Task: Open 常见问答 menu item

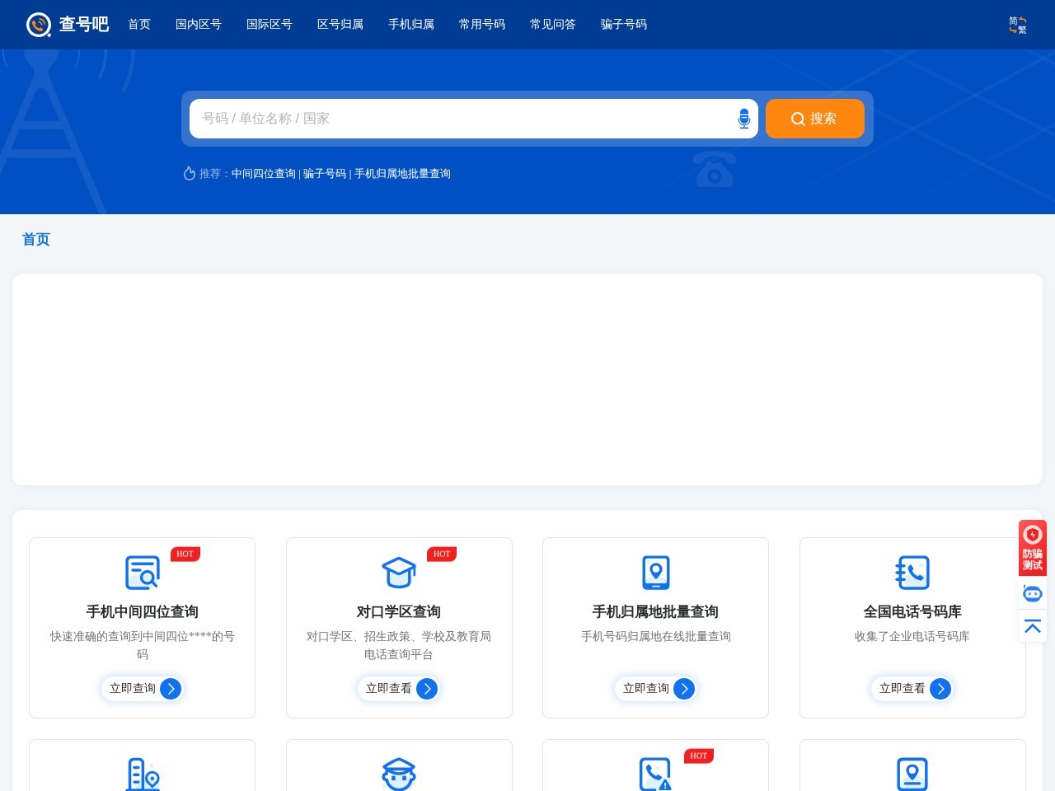Action: click(553, 25)
